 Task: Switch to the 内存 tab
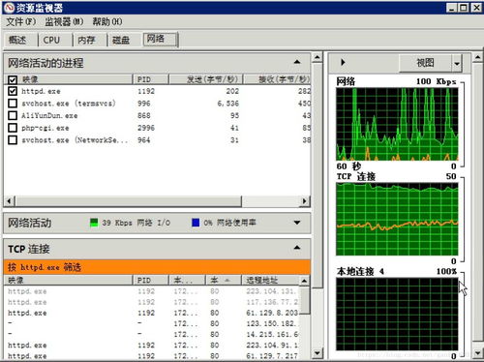click(86, 40)
